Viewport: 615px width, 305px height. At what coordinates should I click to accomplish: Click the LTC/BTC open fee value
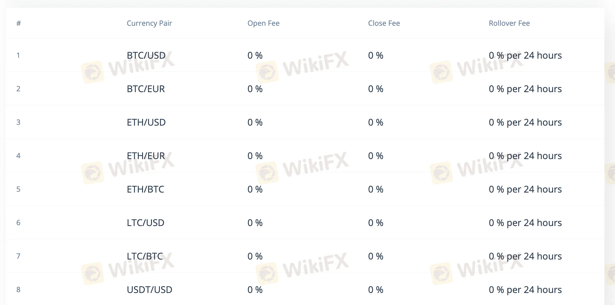[255, 256]
